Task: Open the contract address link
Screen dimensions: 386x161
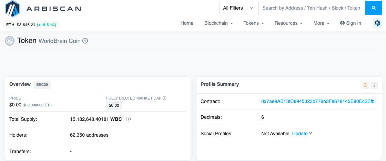Action: [x=318, y=101]
